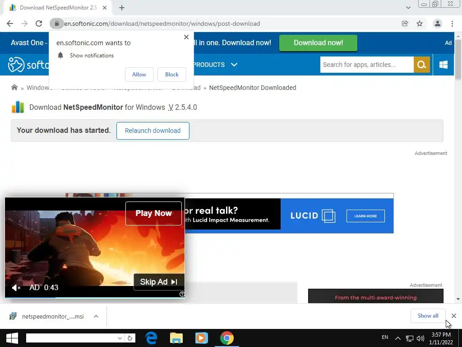
Task: Open the Windows breadcrumb link
Action: 39,88
